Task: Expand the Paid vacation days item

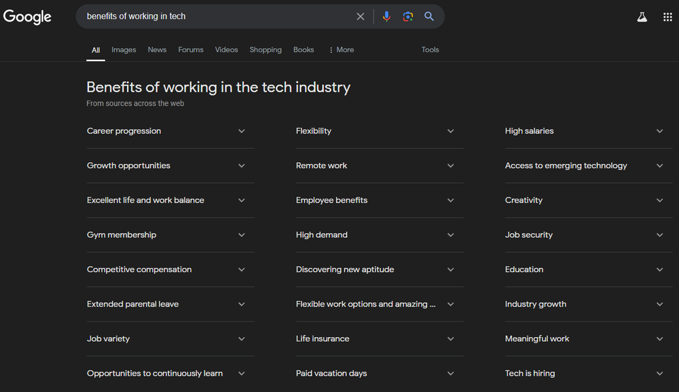Action: click(450, 373)
